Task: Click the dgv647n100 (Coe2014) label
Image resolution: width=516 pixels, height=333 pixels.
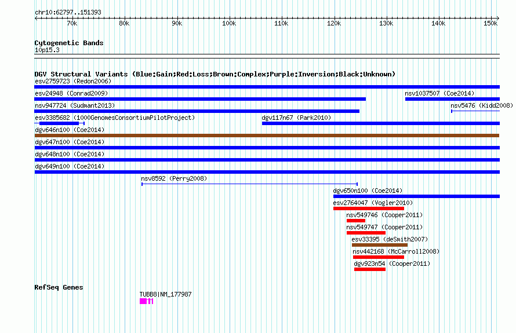Action: pos(70,142)
